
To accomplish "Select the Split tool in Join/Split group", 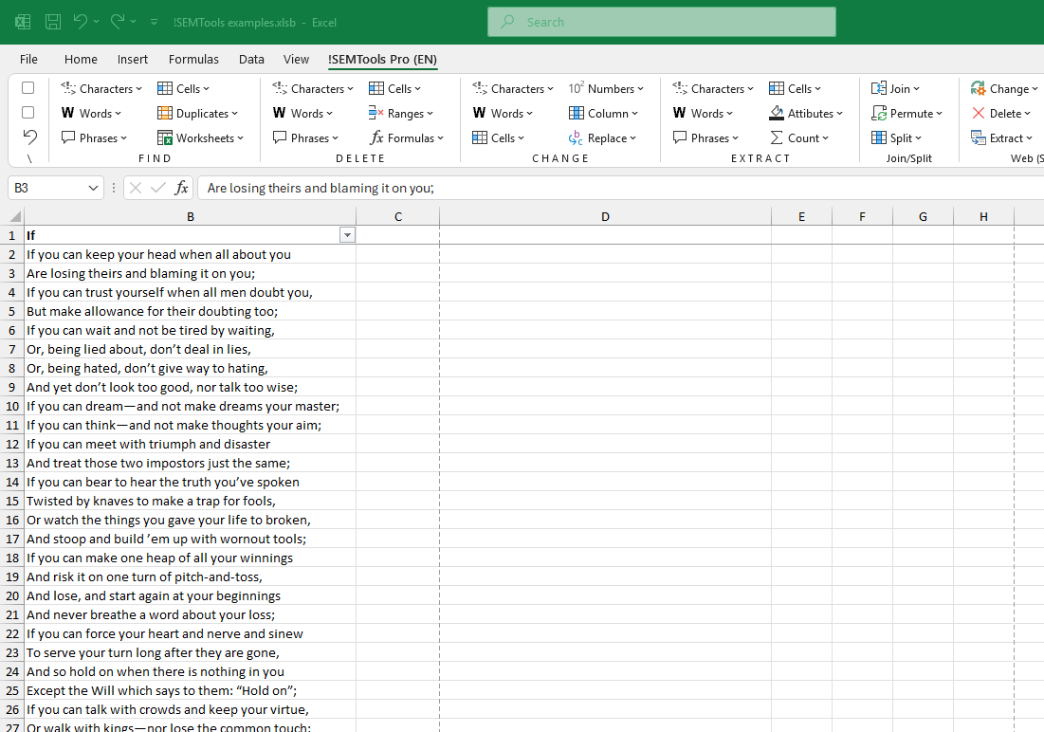I will 896,137.
